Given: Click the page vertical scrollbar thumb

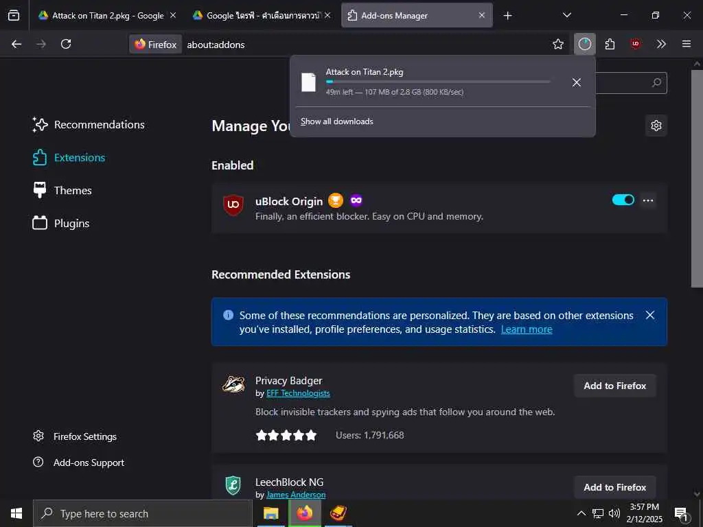Looking at the screenshot, I should click(x=697, y=178).
